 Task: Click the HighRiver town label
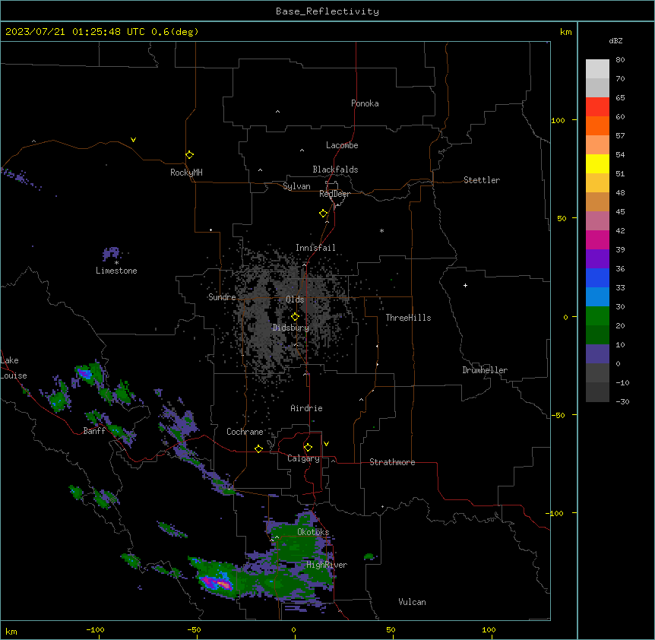pyautogui.click(x=327, y=565)
